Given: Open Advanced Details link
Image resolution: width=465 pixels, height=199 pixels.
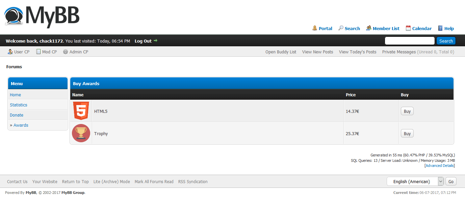Looking at the screenshot, I should coord(440,166).
